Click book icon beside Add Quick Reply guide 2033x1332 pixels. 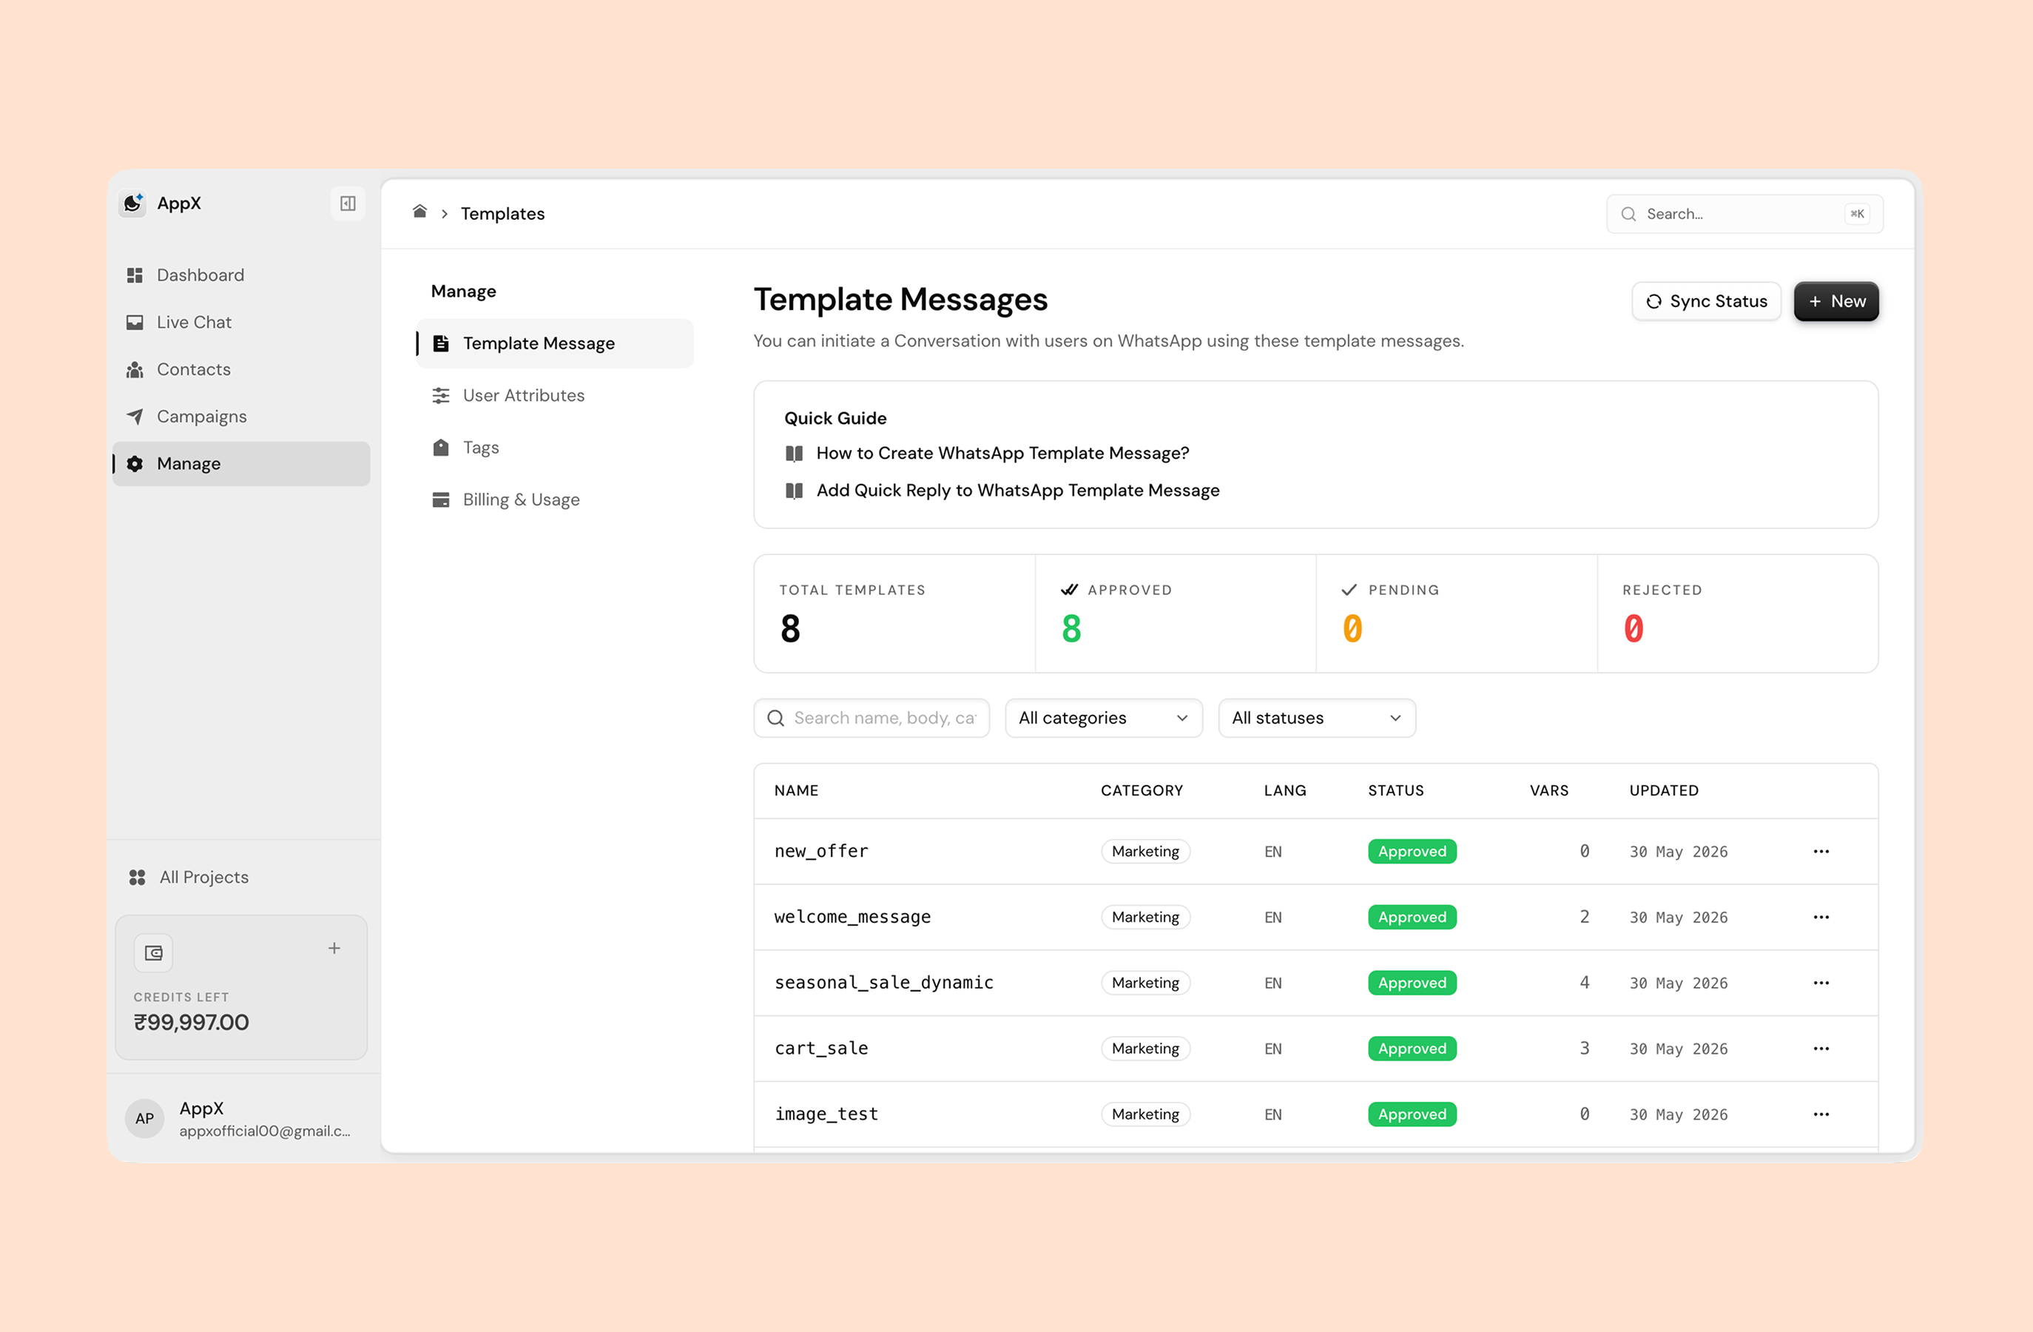click(x=795, y=491)
